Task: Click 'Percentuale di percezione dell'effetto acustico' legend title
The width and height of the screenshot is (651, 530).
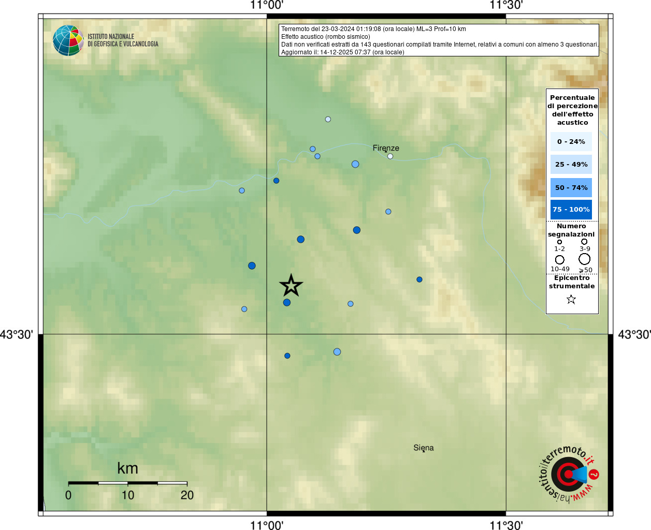Action: pos(572,110)
